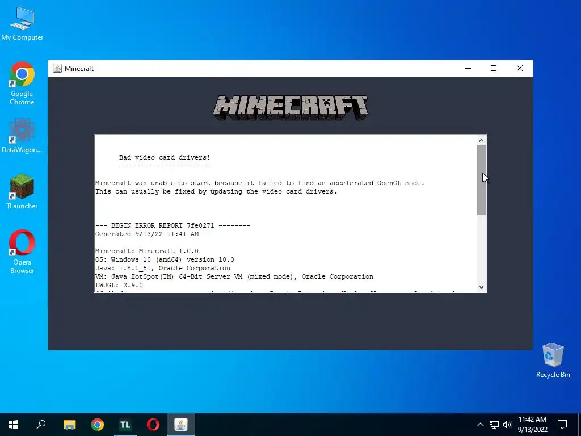Image resolution: width=581 pixels, height=436 pixels.
Task: Click the scroll up arrow in error report
Action: 481,140
